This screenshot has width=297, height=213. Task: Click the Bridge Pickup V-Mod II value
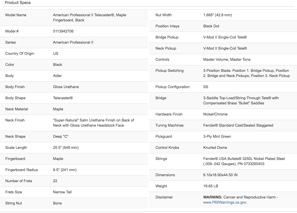225,37
